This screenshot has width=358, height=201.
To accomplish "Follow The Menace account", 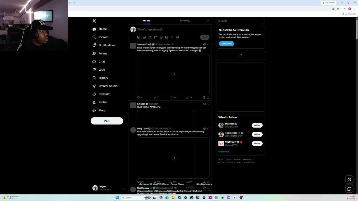I will [257, 134].
